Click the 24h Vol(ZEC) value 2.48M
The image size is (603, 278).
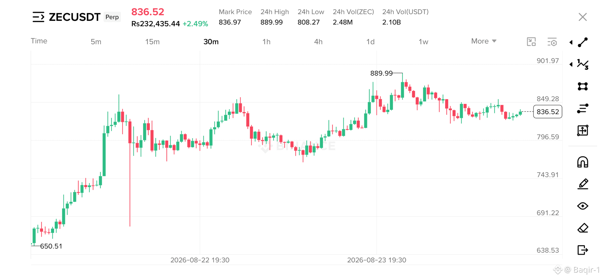343,22
